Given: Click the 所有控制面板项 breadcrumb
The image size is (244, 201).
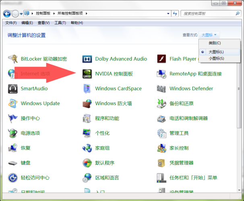Looking at the screenshot, I should tap(70, 14).
